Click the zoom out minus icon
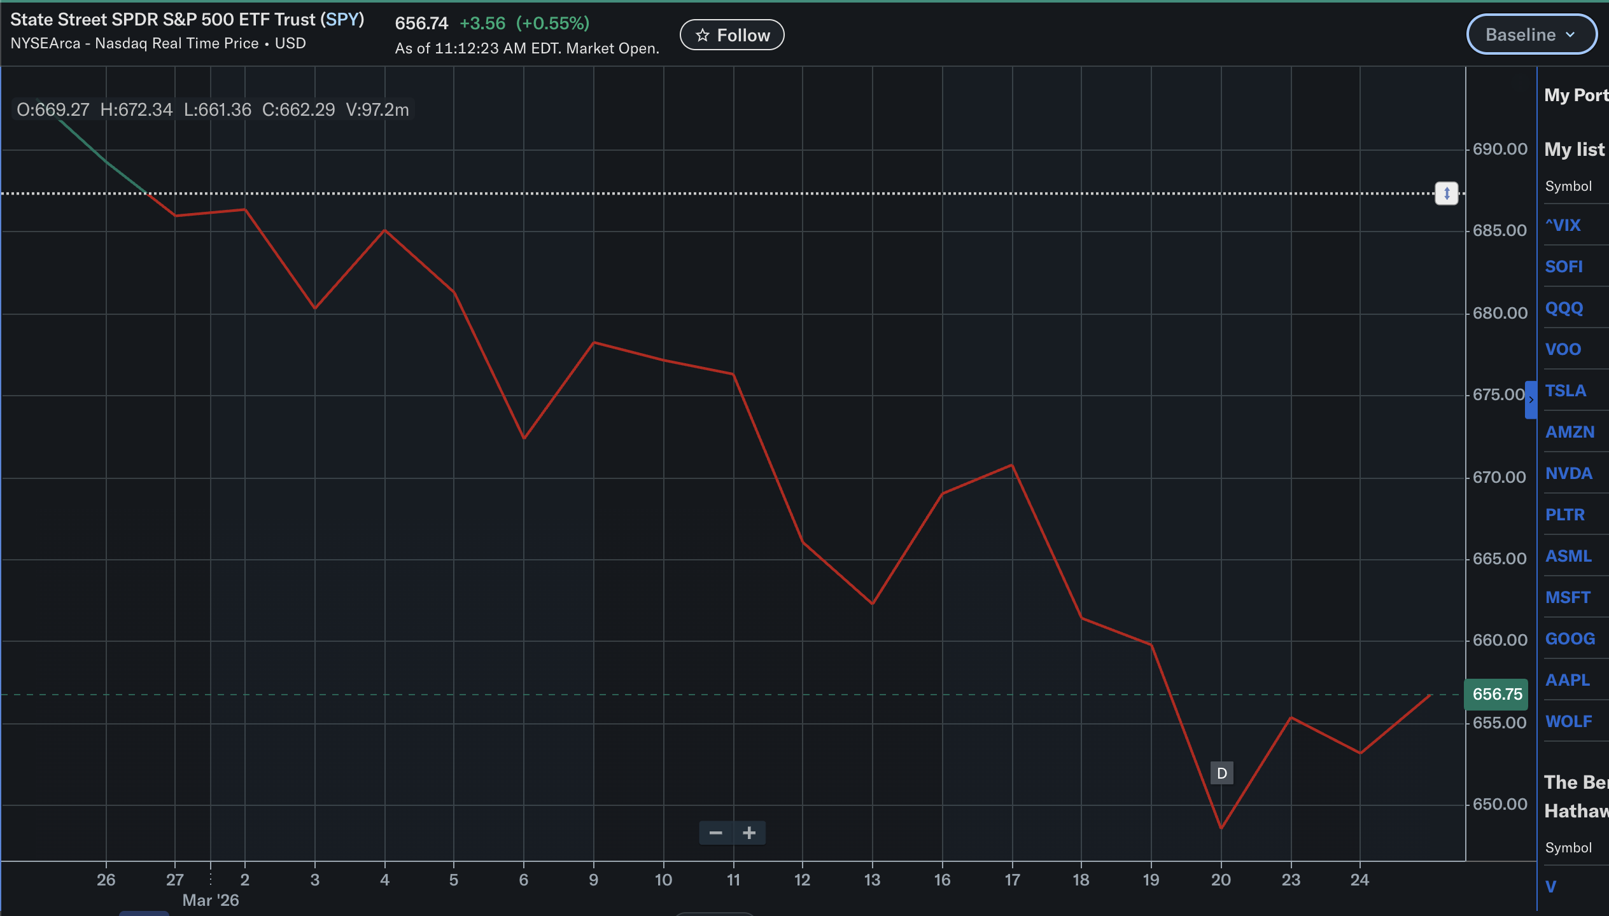The width and height of the screenshot is (1609, 916). [715, 833]
